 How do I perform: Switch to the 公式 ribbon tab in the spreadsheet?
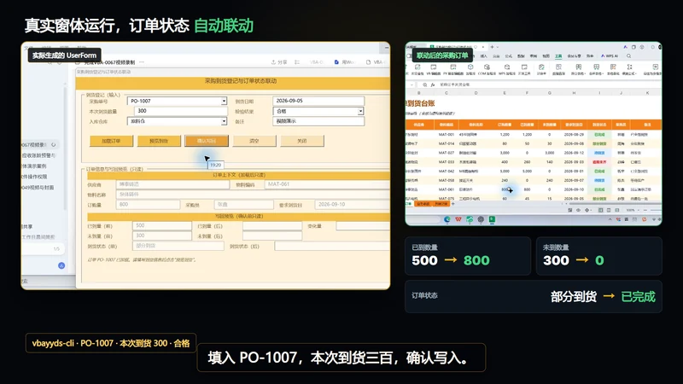point(508,56)
